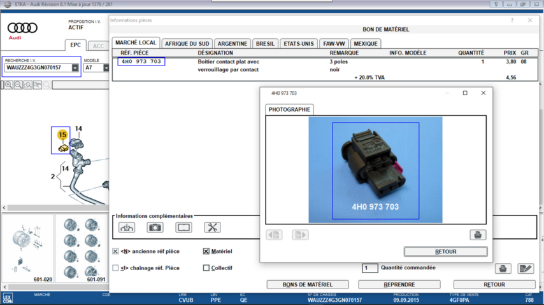The width and height of the screenshot is (544, 305).
Task: Select the EPC tab
Action: click(75, 45)
